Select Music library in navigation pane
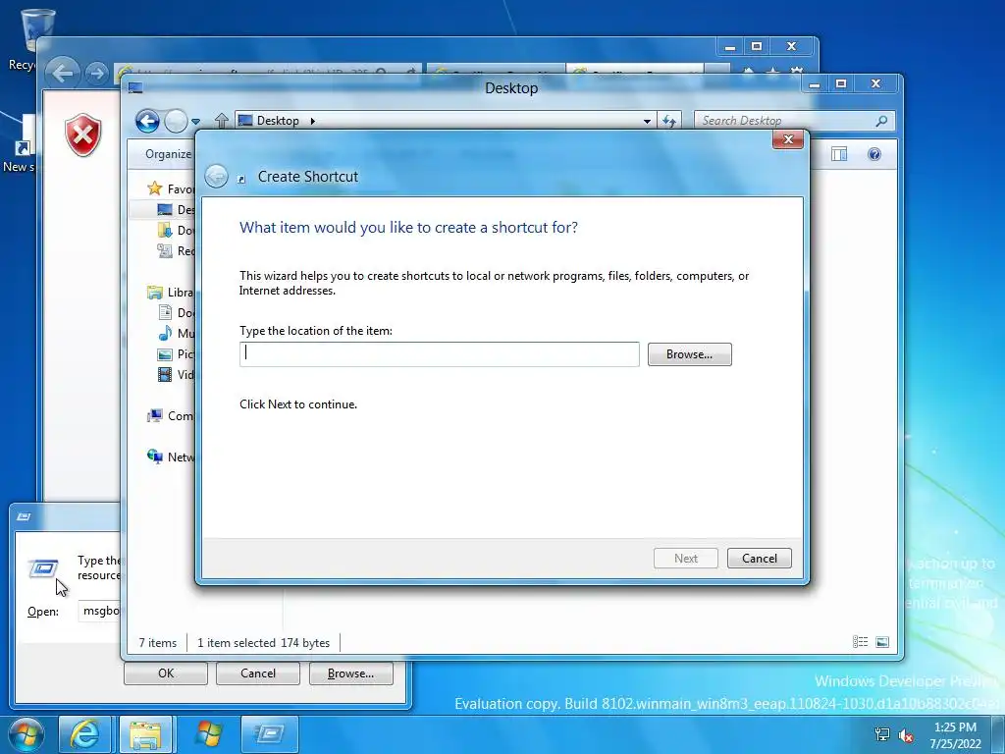The width and height of the screenshot is (1005, 754). pos(176,334)
